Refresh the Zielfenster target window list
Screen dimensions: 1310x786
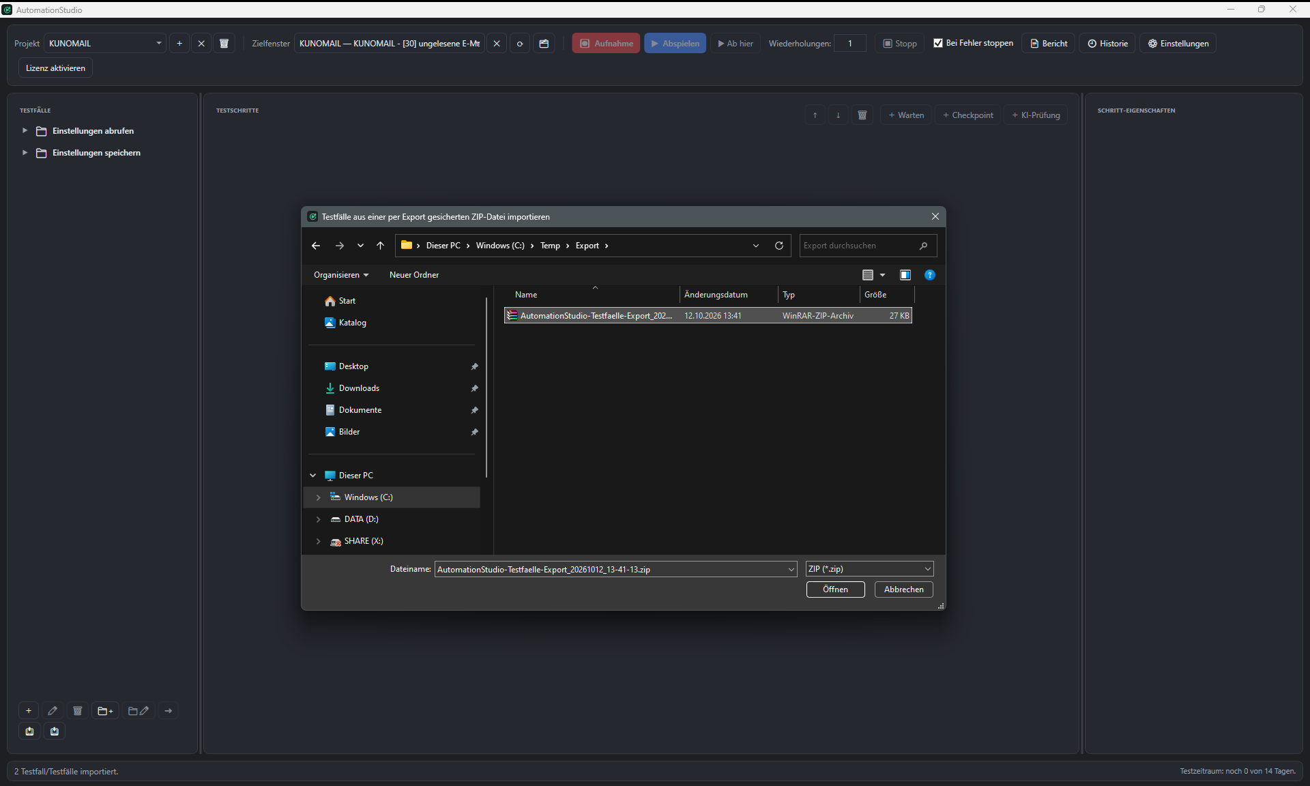pyautogui.click(x=520, y=43)
